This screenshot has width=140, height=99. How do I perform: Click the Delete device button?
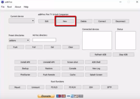click(84, 21)
